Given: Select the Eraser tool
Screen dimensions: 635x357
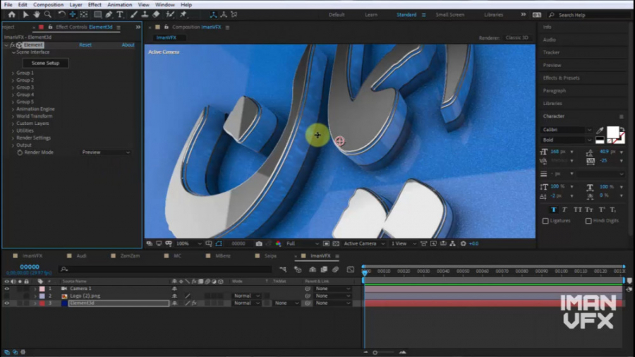Looking at the screenshot, I should point(156,14).
